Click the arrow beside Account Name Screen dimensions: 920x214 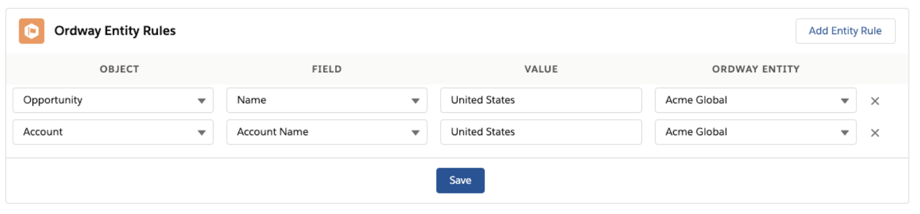pos(415,133)
